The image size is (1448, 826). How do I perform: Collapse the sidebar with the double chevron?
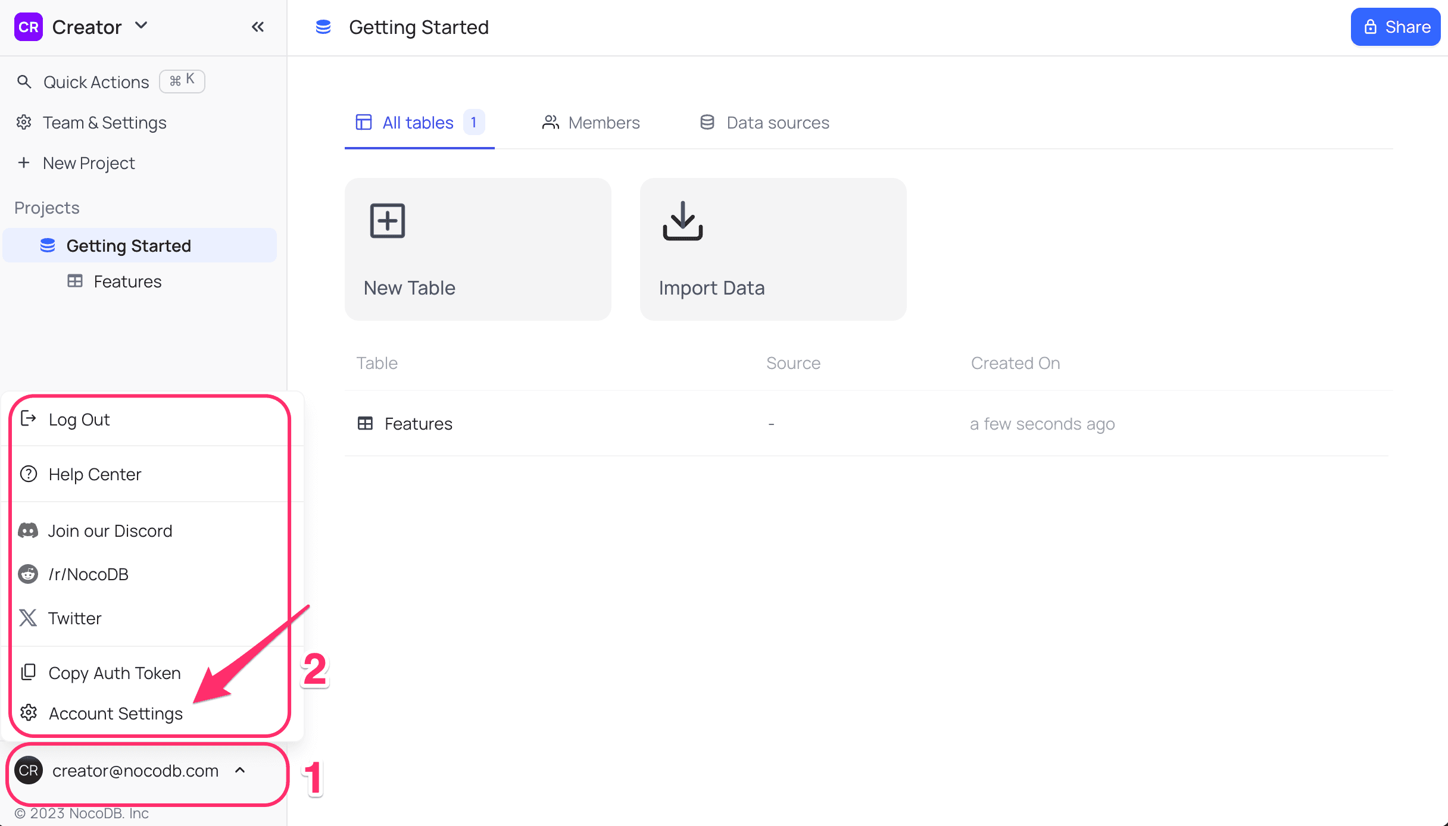(258, 26)
